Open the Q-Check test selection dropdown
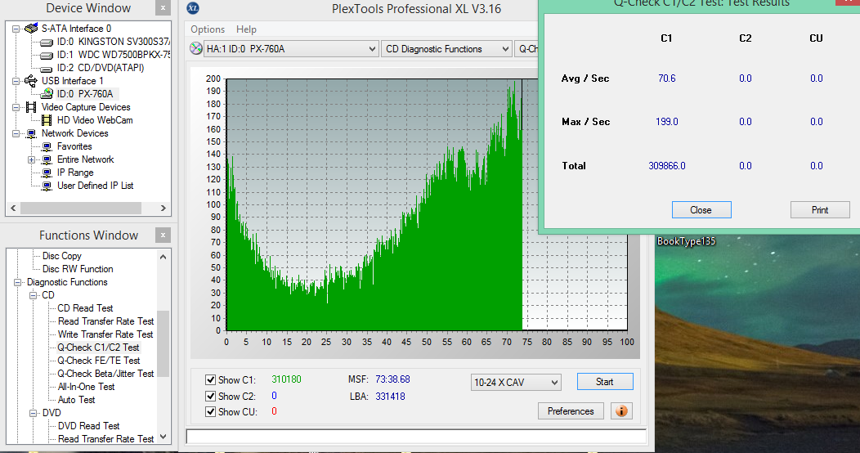 [x=527, y=49]
